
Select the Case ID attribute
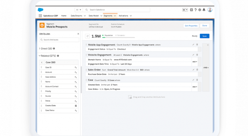pos(59,67)
